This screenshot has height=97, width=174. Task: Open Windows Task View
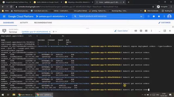point(8,95)
